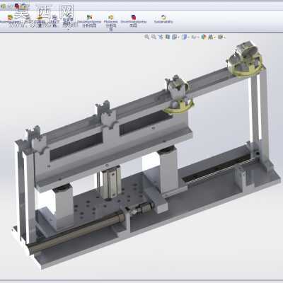Screen dimensions: 283x283
Task: Click the Hide/Show Items icon
Action: (x=194, y=37)
